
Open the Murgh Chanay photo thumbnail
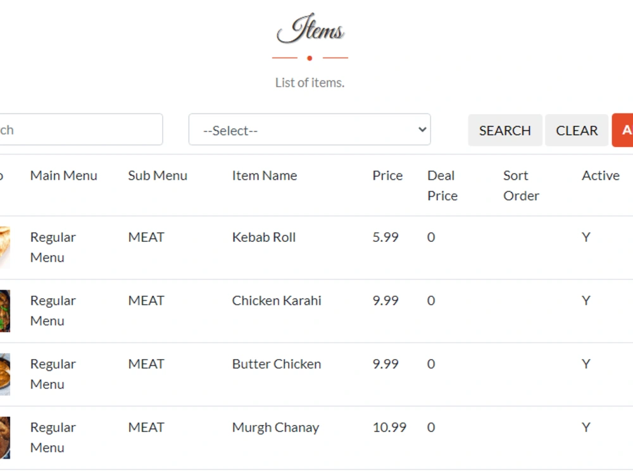[5, 438]
